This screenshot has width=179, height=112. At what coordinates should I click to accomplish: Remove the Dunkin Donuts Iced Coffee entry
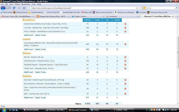tap(125, 24)
